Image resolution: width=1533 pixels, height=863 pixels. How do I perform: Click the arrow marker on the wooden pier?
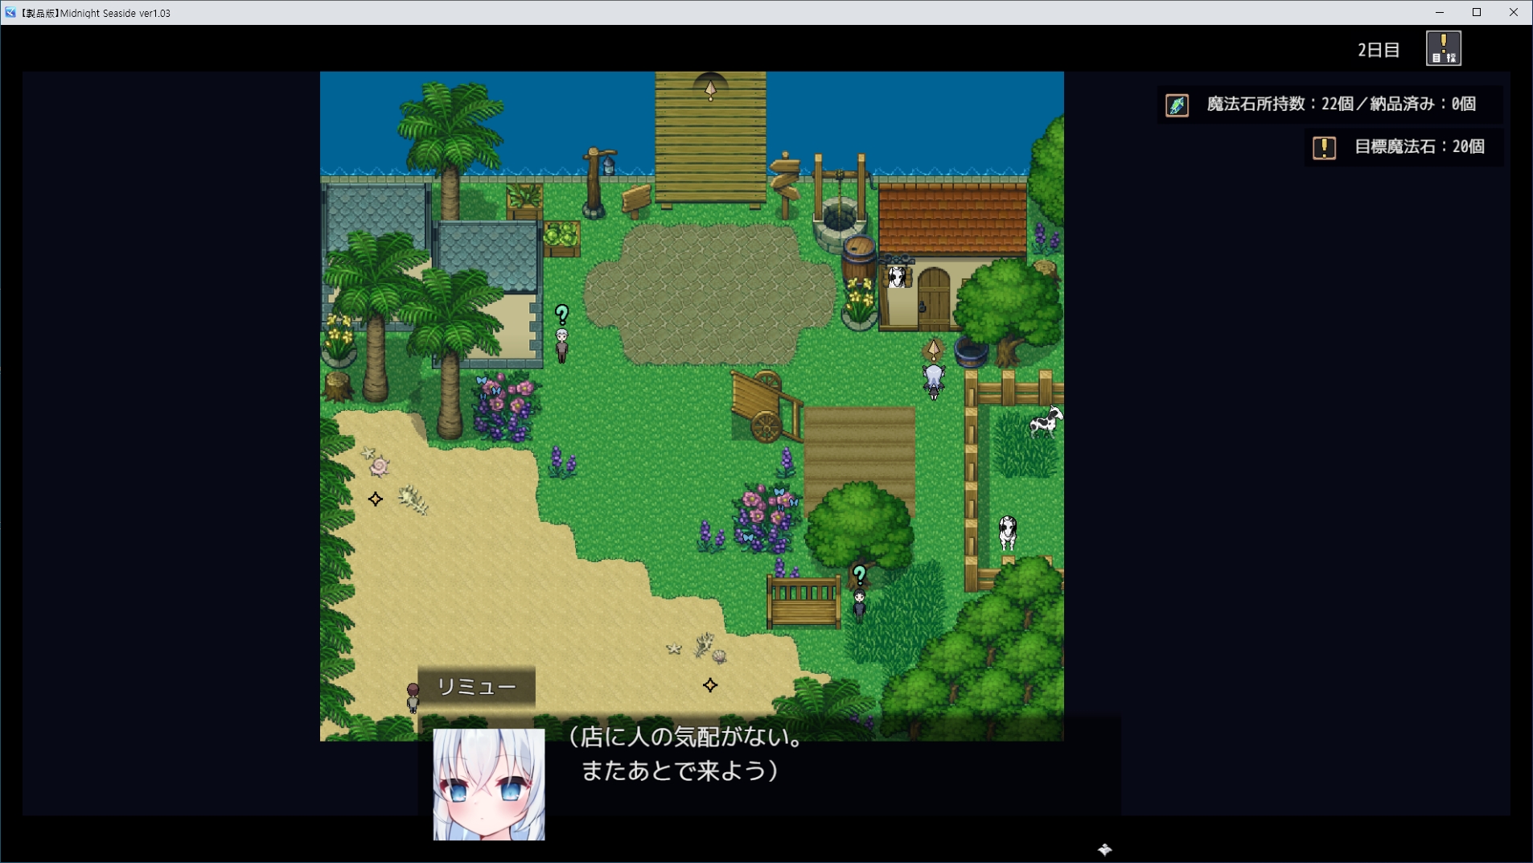click(710, 90)
